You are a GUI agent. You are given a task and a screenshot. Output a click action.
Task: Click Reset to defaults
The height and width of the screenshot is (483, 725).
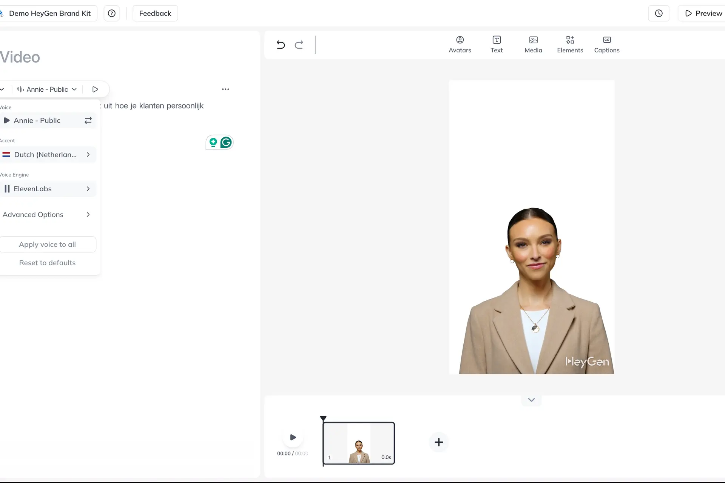(48, 263)
